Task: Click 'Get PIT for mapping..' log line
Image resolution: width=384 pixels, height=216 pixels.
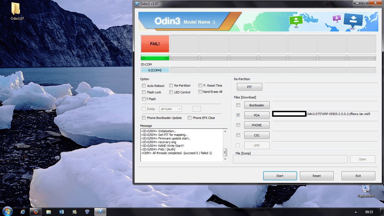Action: 164,135
